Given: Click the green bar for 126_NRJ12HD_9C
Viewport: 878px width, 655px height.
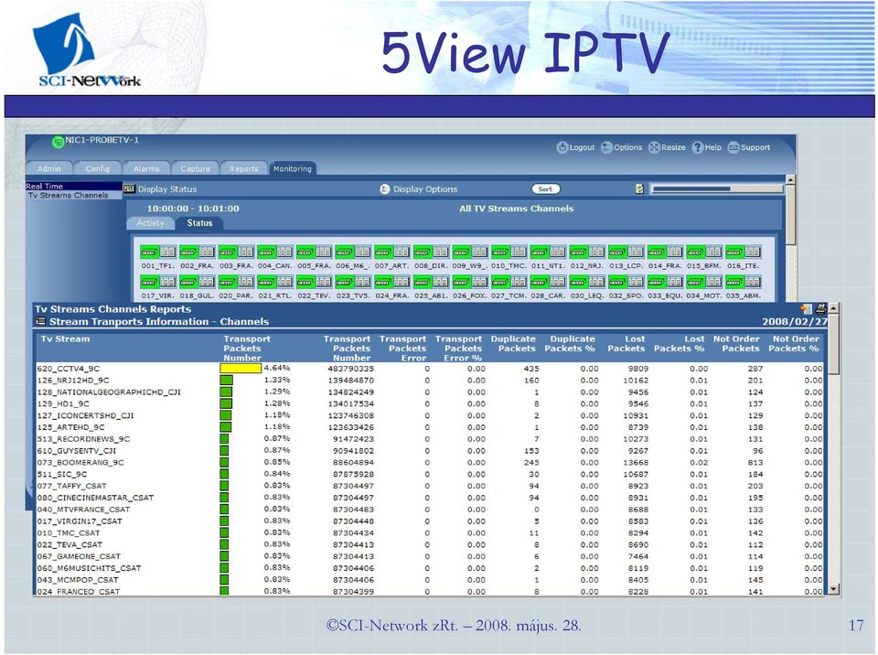Looking at the screenshot, I should (x=226, y=380).
